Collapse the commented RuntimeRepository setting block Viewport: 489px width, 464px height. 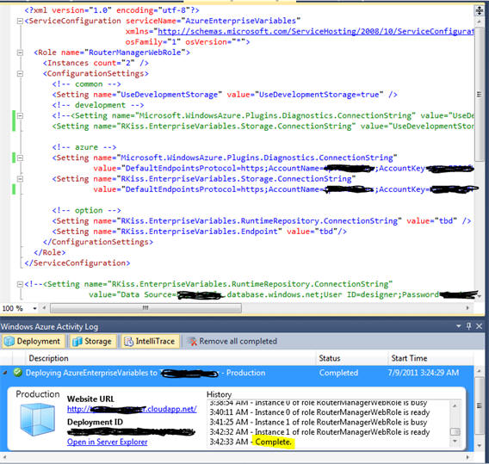20,284
